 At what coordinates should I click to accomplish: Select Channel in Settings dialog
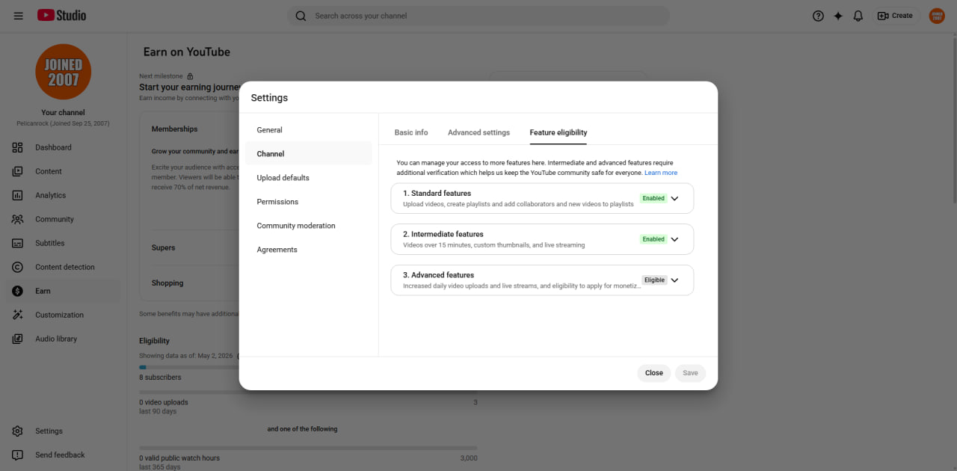(308, 154)
